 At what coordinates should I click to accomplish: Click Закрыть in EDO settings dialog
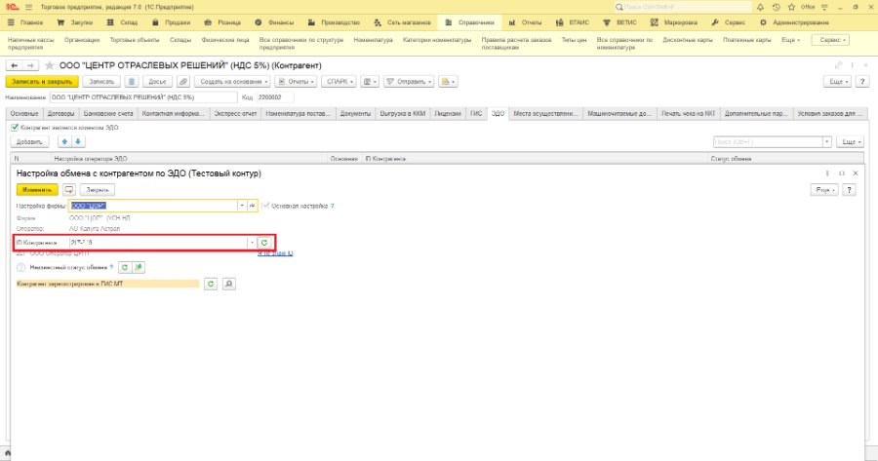(x=98, y=190)
